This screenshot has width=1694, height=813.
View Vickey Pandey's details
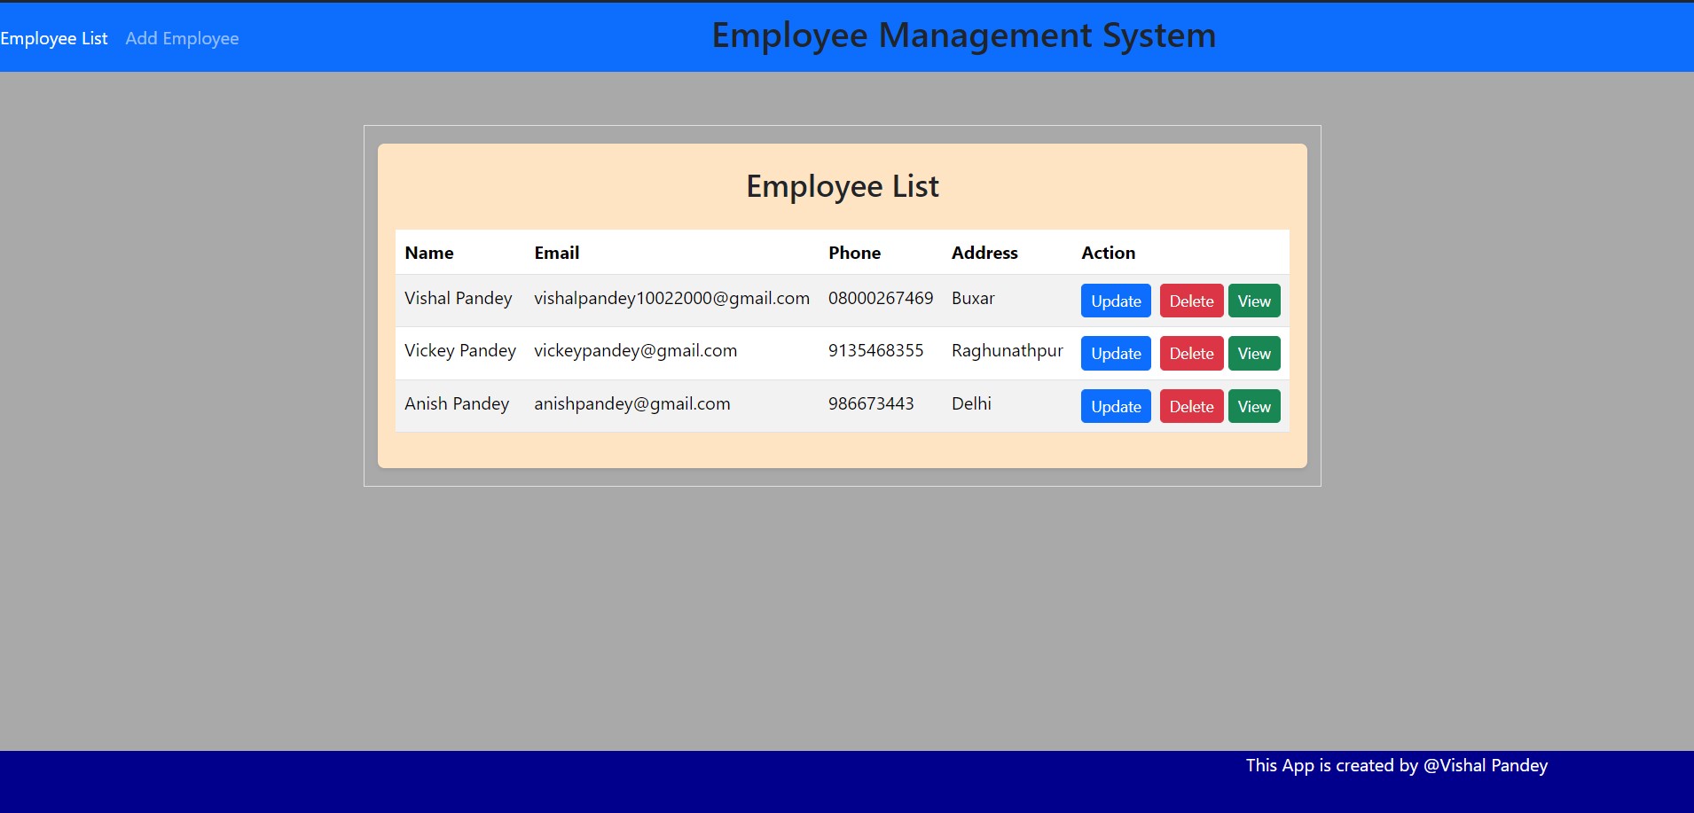click(1254, 353)
